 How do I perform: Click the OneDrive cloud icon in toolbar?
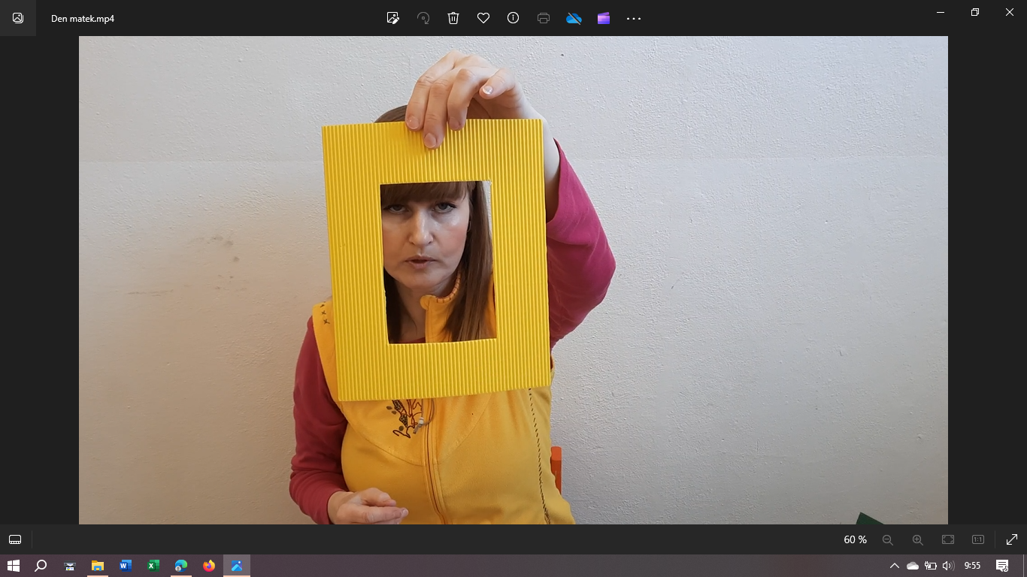coord(574,18)
